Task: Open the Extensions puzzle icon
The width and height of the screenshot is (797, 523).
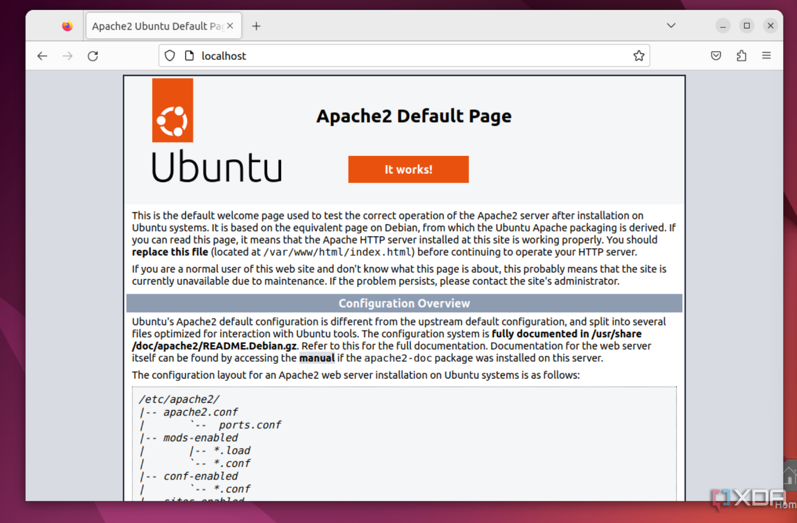Action: pyautogui.click(x=741, y=56)
